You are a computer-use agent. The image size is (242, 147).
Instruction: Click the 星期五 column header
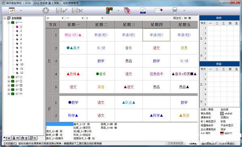(x=184, y=25)
